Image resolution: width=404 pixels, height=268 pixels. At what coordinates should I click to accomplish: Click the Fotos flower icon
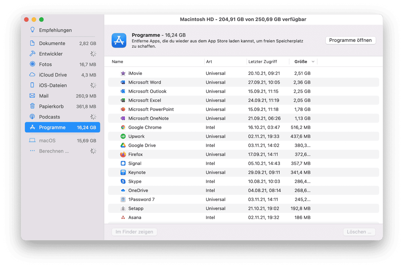point(32,64)
